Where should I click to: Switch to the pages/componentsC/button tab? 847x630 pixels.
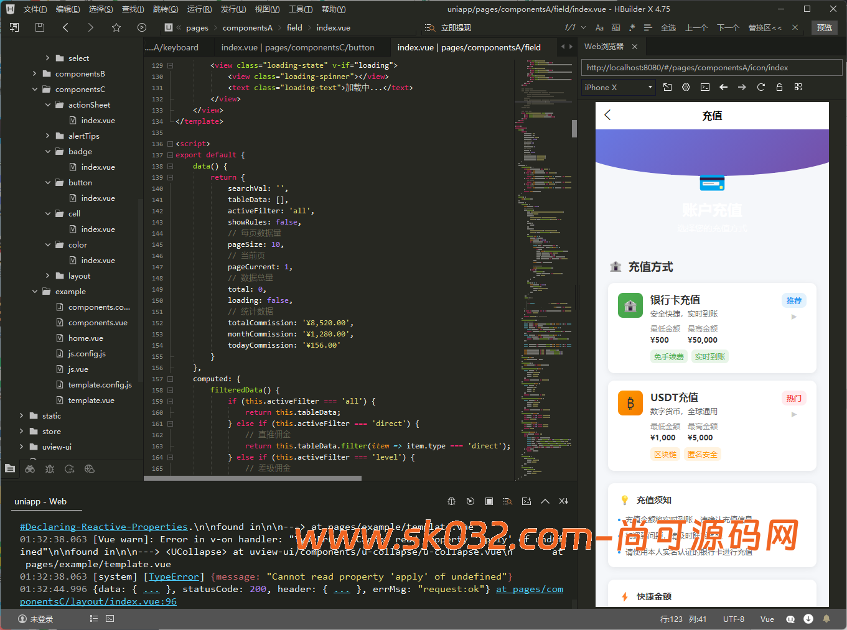[x=297, y=47]
